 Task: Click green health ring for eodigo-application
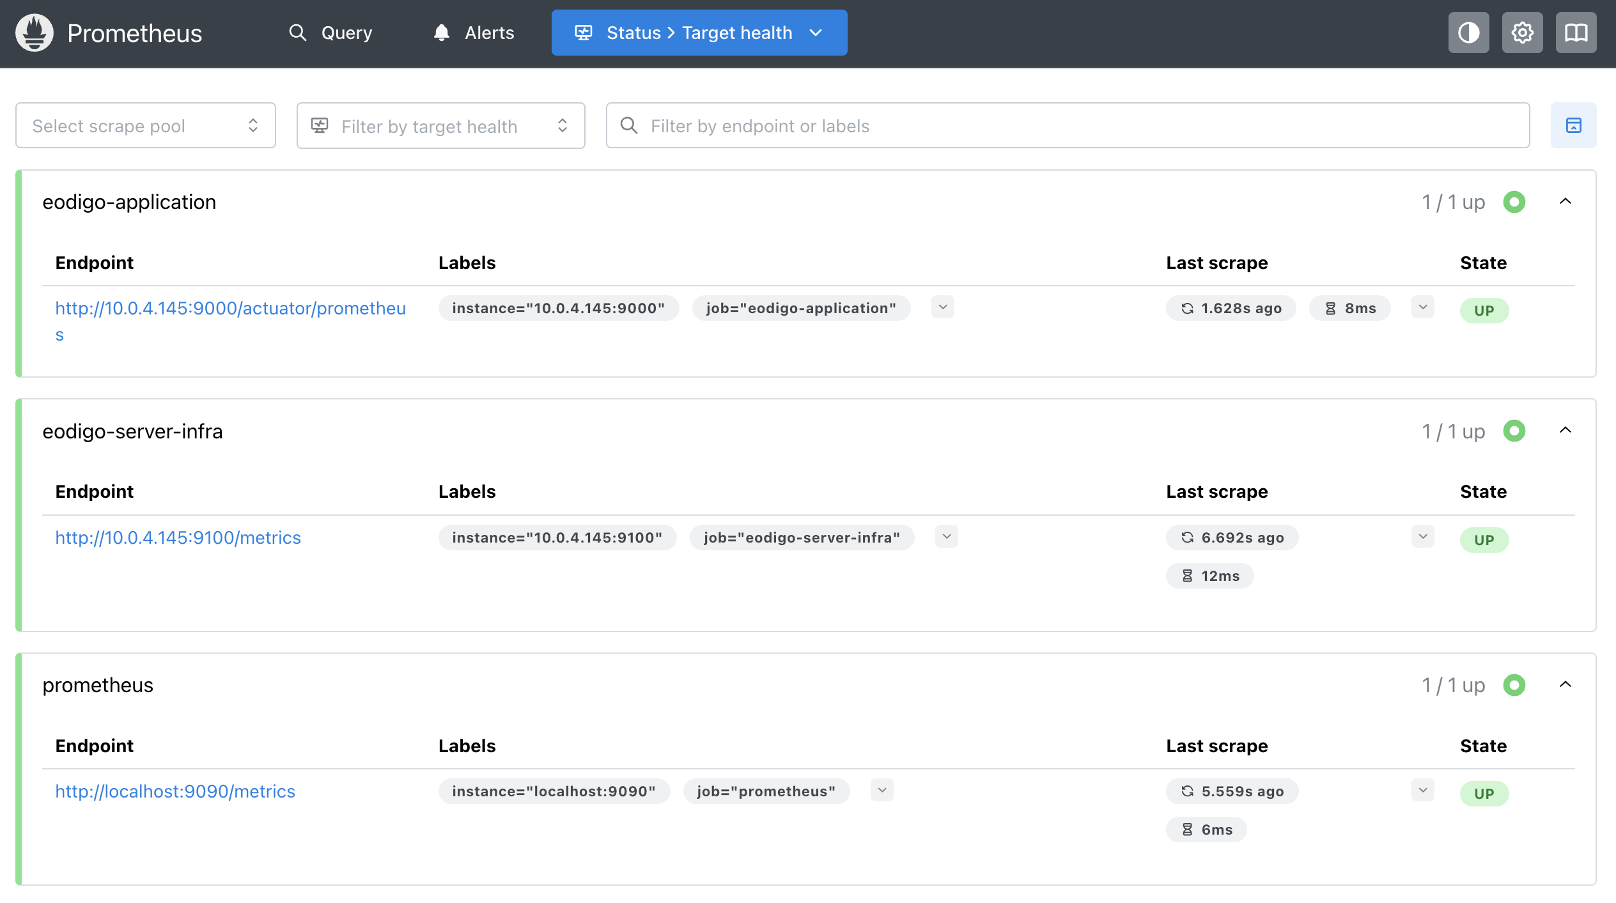pos(1514,202)
